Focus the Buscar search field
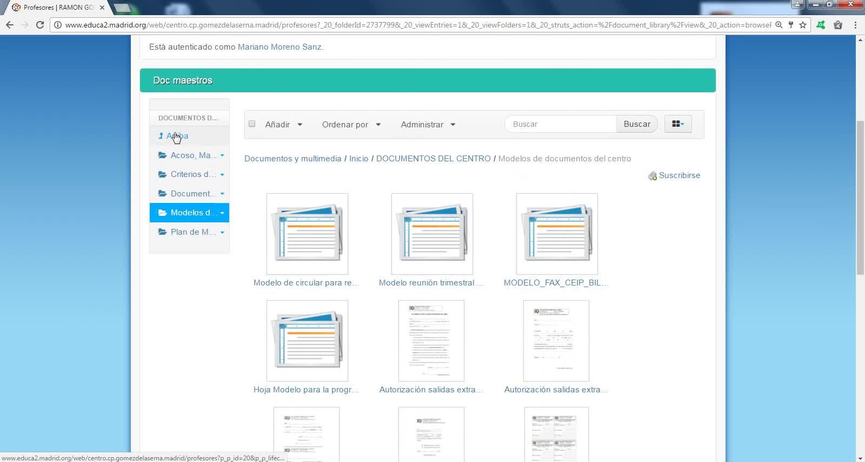 click(x=561, y=124)
